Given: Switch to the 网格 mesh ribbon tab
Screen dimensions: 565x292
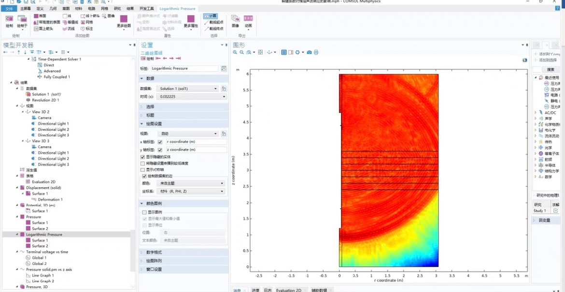Looking at the screenshot, I should [x=104, y=9].
